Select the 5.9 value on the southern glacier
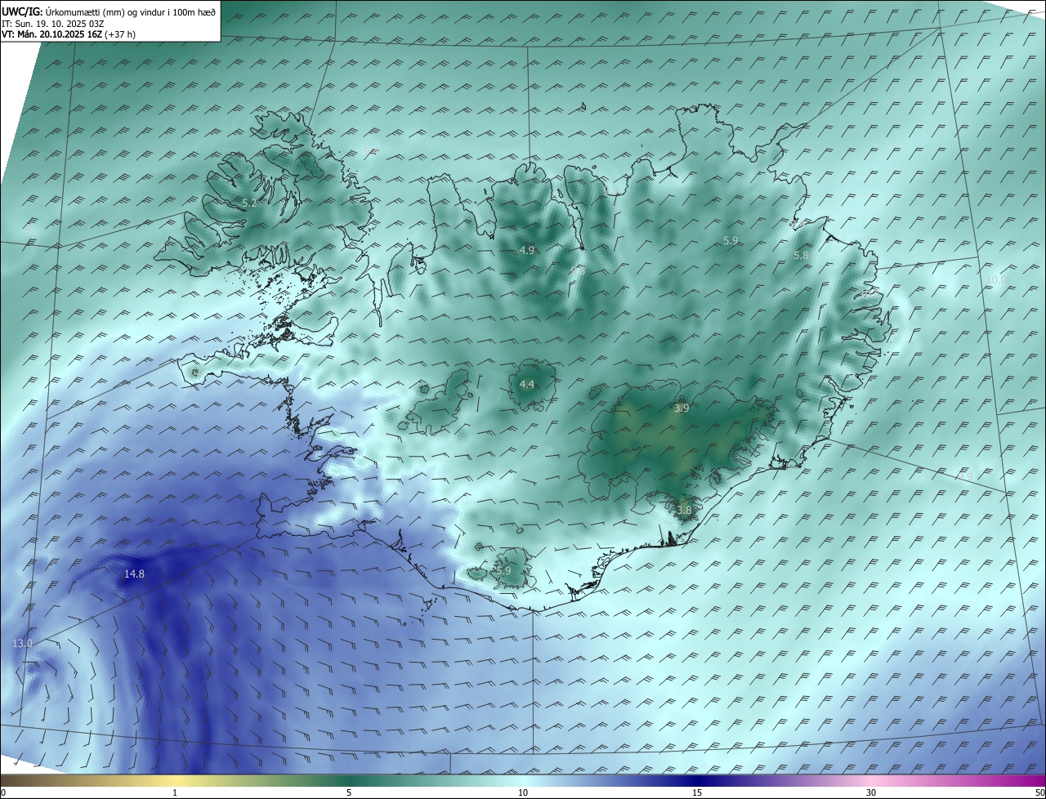 pyautogui.click(x=503, y=570)
